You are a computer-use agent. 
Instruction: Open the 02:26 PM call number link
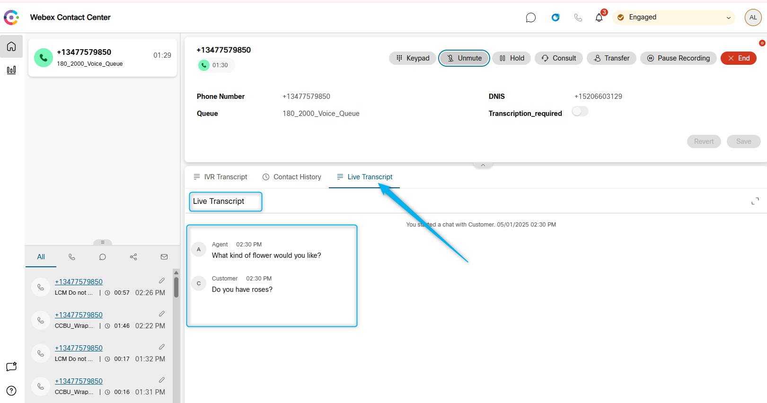pyautogui.click(x=79, y=282)
